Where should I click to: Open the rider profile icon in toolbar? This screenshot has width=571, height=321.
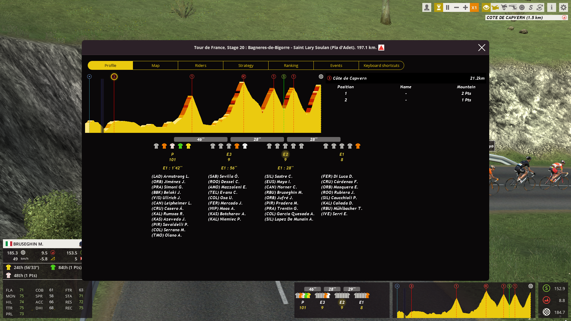coord(427,7)
